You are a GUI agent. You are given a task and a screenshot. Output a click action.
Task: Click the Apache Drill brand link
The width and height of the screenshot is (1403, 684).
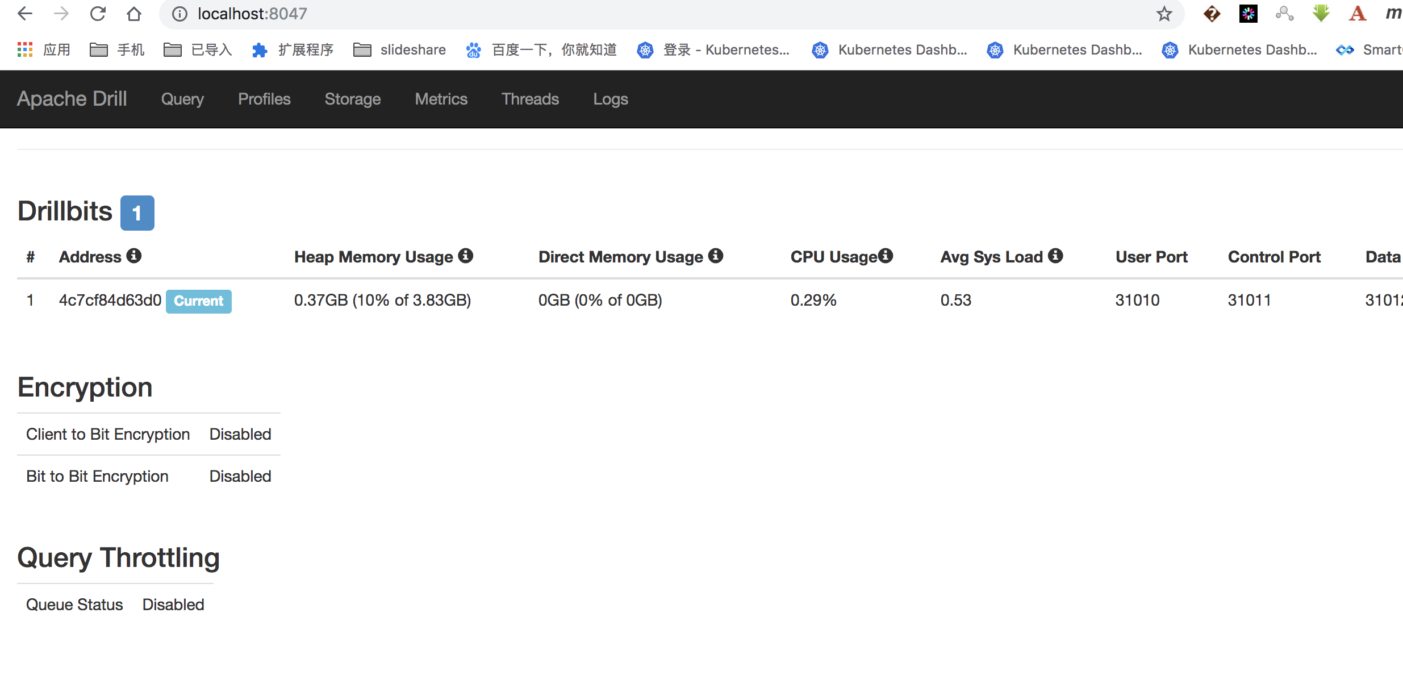click(72, 99)
